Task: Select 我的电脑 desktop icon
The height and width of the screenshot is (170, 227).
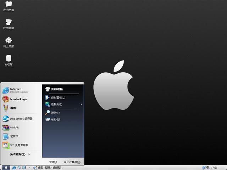Action: [9, 24]
